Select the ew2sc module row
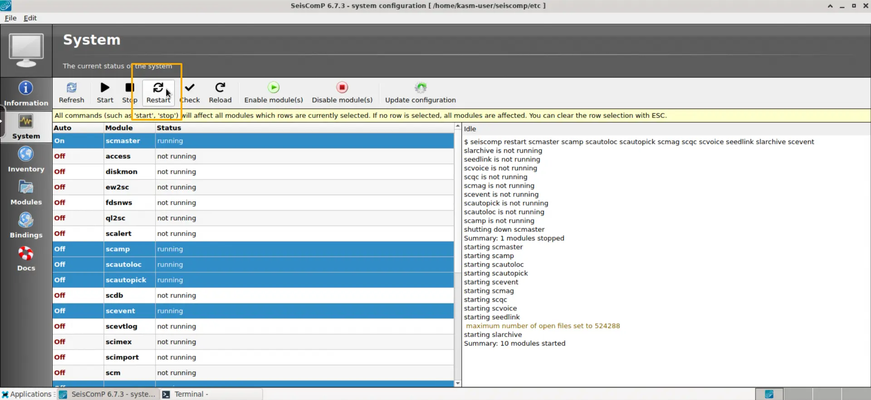 [x=253, y=187]
